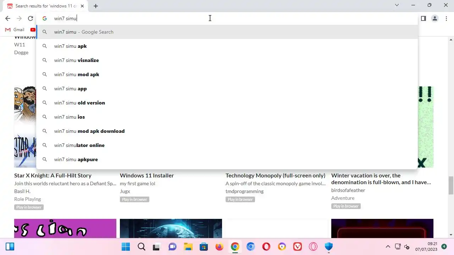Open File Explorer from taskbar

188,246
